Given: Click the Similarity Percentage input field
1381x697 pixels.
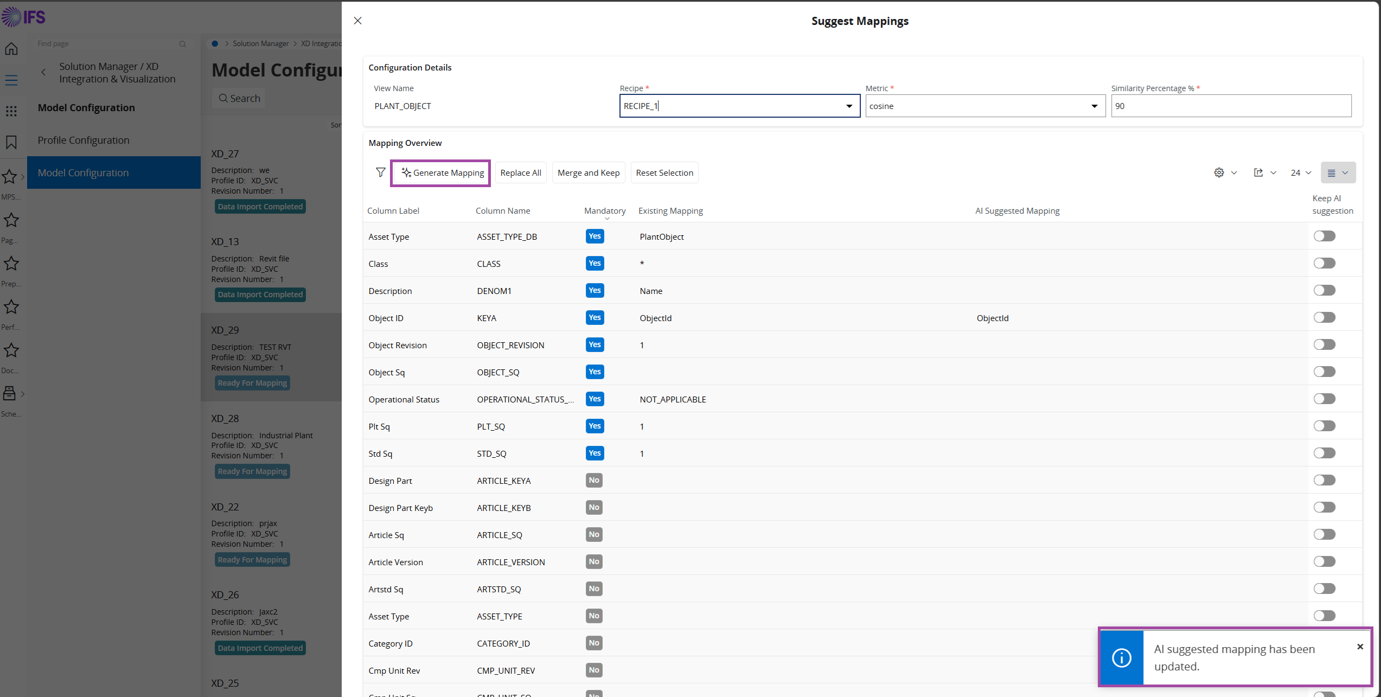Looking at the screenshot, I should click(x=1230, y=106).
